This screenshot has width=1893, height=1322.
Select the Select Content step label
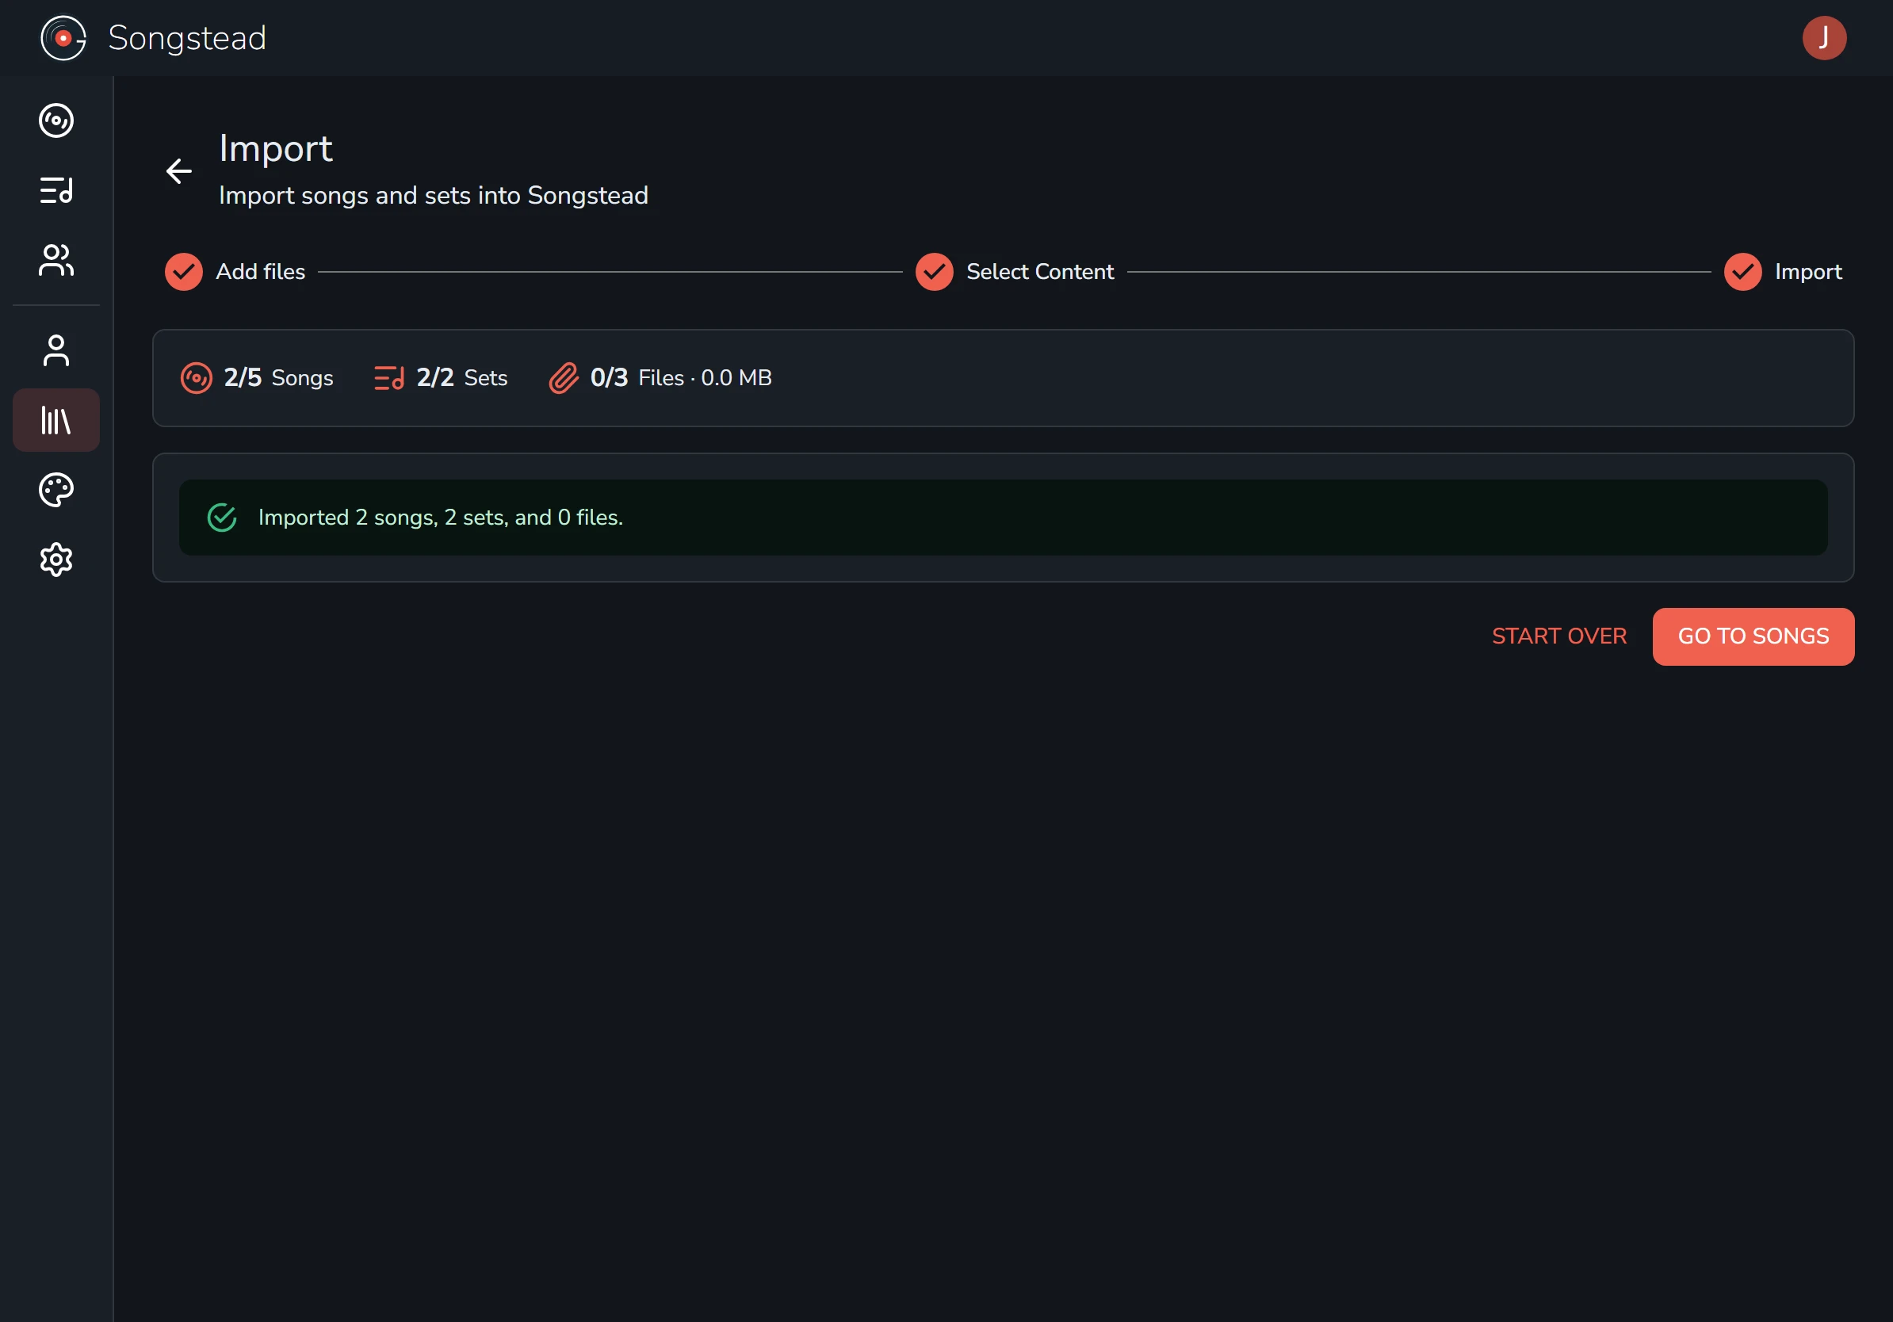(x=1040, y=272)
